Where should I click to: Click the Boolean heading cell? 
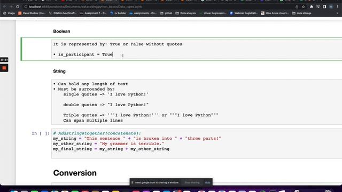coord(61,31)
